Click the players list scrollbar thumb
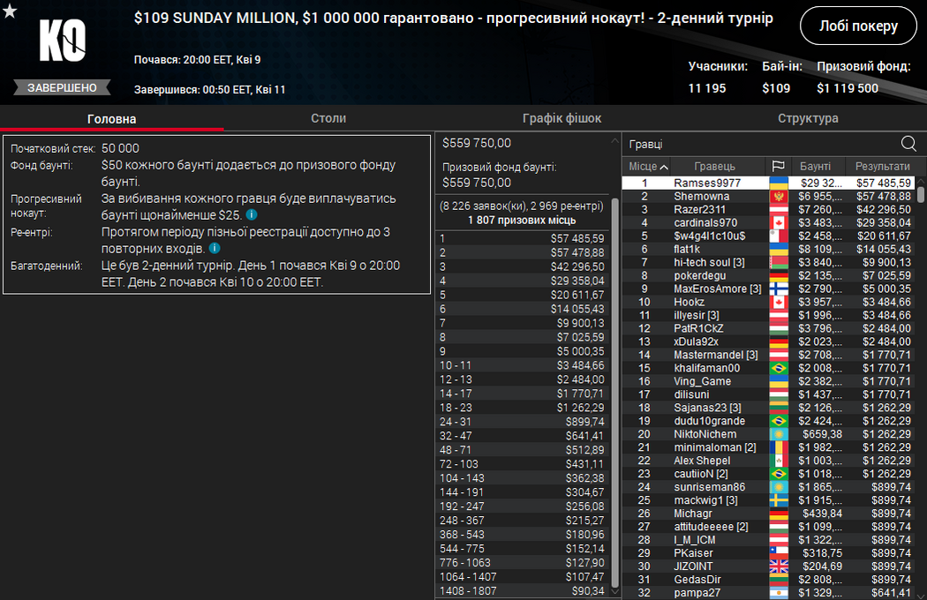This screenshot has width=927, height=600. [921, 194]
